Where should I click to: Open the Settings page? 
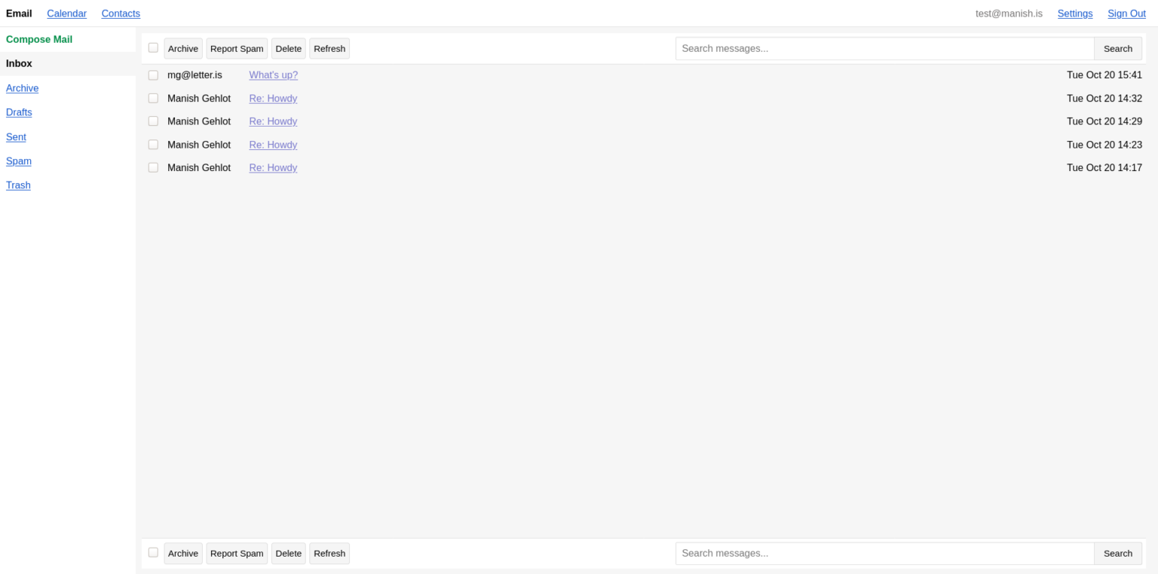point(1074,13)
